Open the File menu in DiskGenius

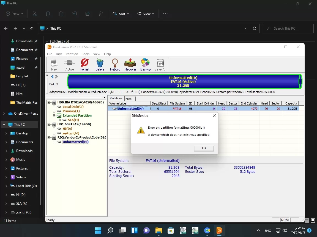(50, 54)
